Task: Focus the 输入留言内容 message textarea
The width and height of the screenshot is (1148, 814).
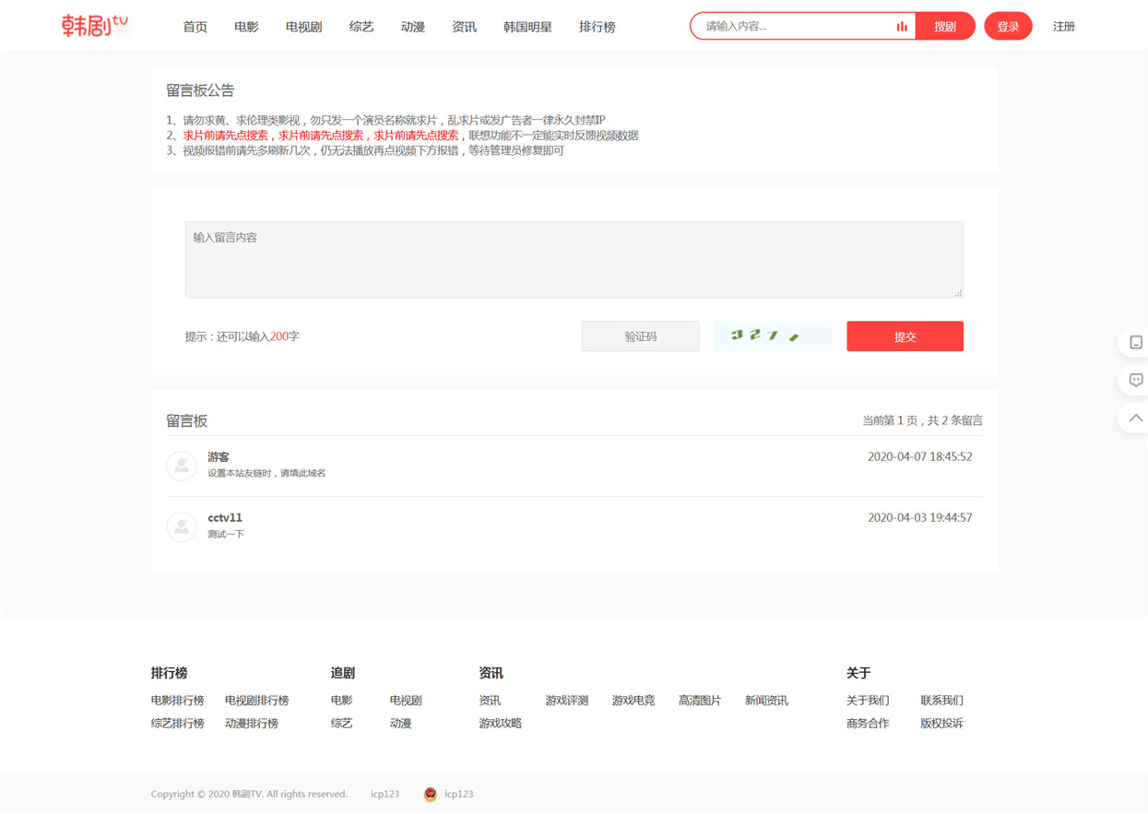Action: pyautogui.click(x=574, y=259)
